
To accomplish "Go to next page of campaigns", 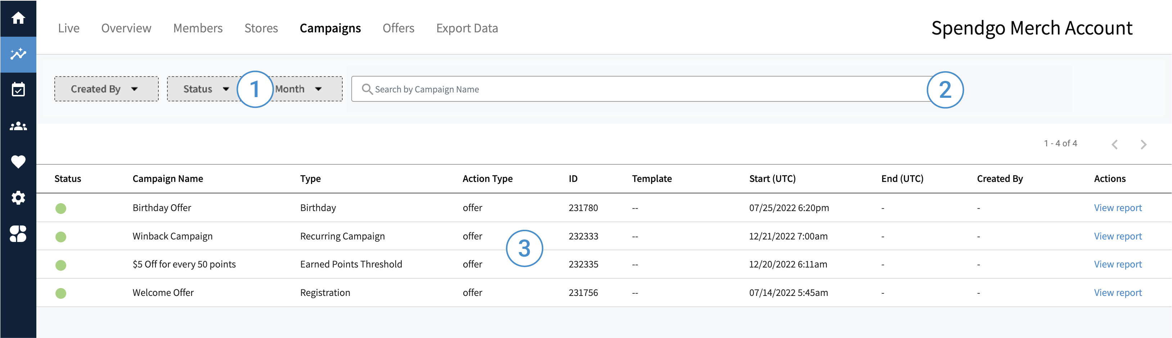I will (1143, 145).
